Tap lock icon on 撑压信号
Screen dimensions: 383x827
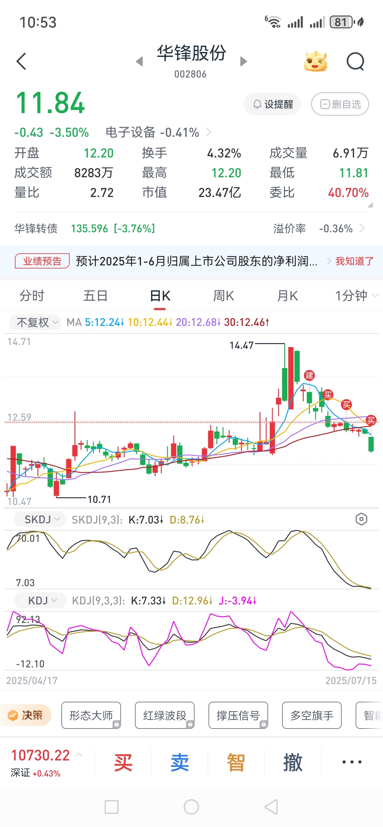(264, 724)
